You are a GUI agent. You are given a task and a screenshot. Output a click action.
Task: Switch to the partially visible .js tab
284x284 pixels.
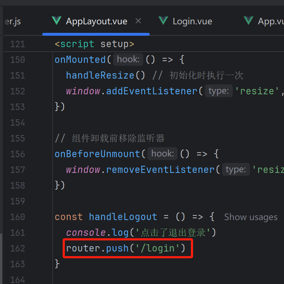click(13, 21)
